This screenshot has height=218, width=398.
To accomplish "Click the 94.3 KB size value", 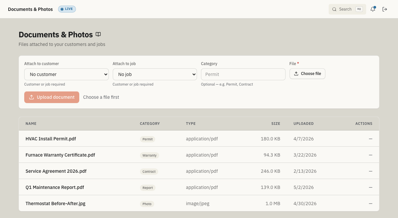I will (x=272, y=155).
